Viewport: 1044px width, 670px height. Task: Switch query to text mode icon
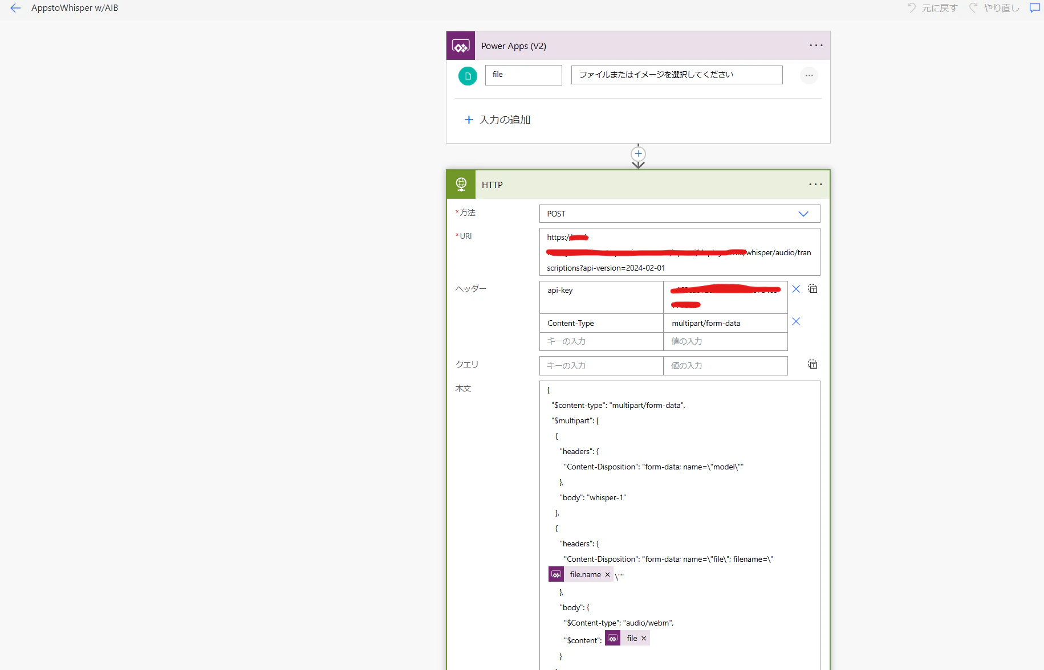coord(813,364)
